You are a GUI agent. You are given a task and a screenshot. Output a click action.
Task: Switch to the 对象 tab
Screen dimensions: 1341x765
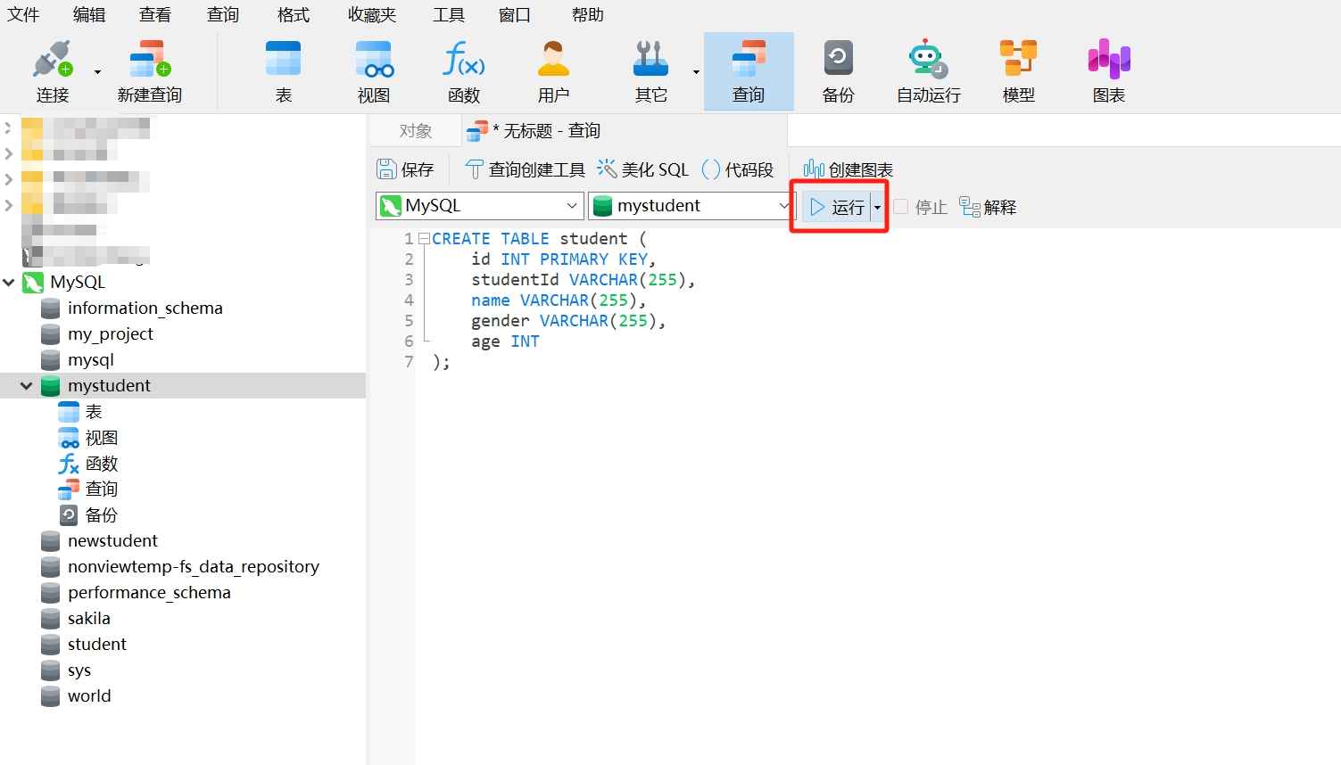pos(415,131)
